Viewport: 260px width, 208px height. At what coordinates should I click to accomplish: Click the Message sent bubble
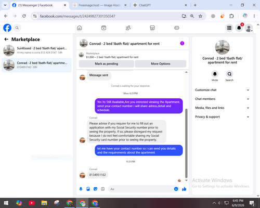click(x=99, y=75)
